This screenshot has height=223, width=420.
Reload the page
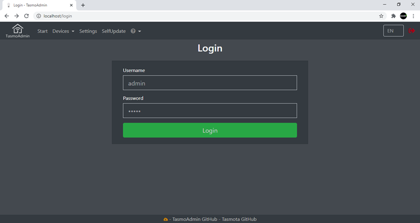(26, 16)
